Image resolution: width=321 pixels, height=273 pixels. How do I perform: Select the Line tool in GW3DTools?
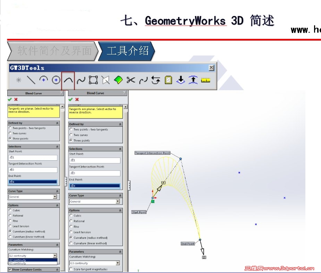coord(31,80)
